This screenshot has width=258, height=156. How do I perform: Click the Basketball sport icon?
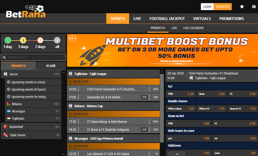(6, 127)
